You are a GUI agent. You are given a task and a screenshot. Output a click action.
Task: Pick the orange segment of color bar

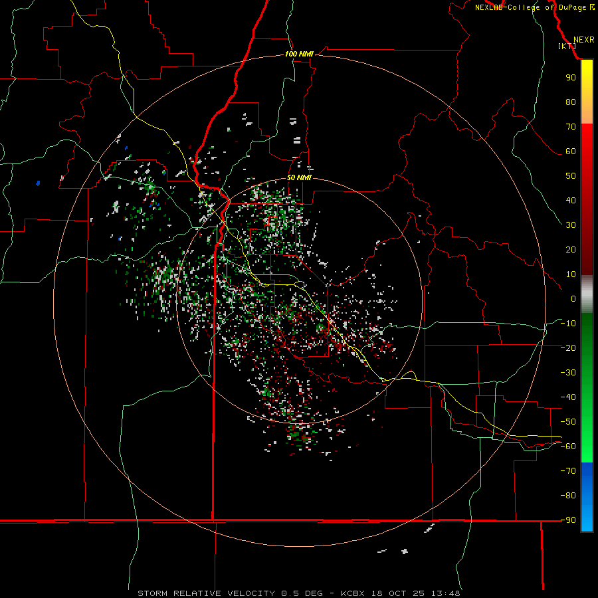pyautogui.click(x=587, y=112)
